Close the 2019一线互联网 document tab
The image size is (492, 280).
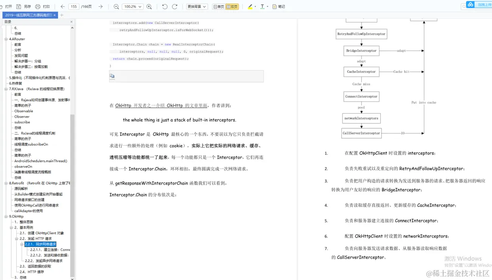coord(55,15)
